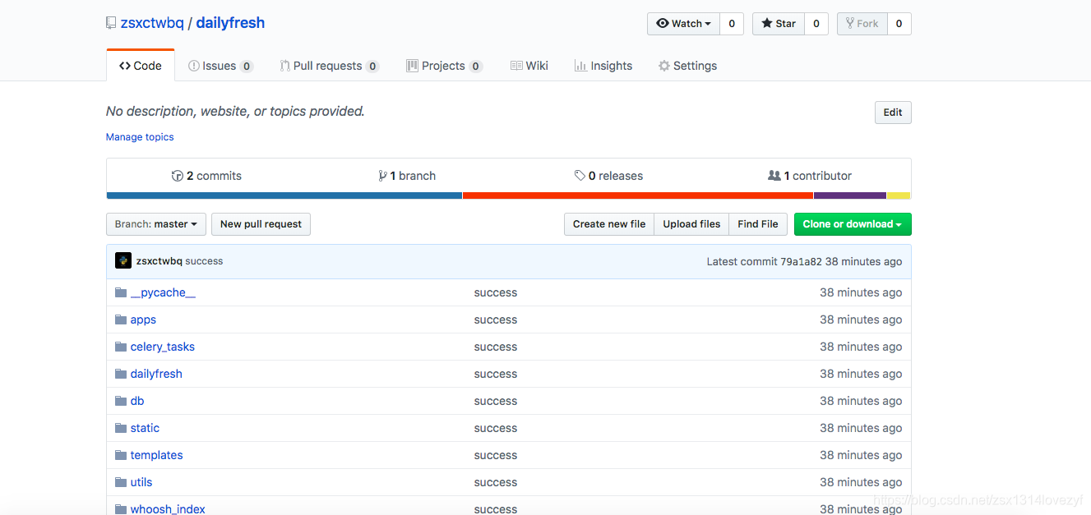Click the folder icon next to apps

coord(121,320)
